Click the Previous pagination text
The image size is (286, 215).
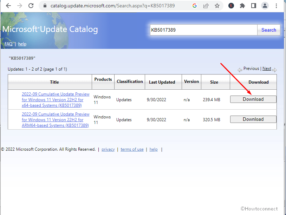coord(251,69)
